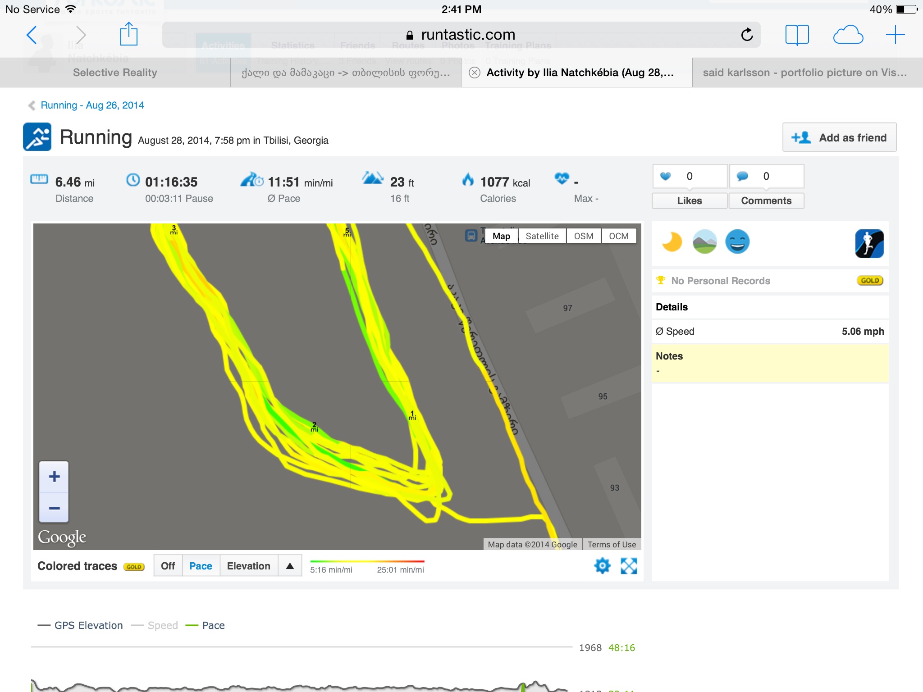
Task: Open the said karlsson portfolio tab
Action: pos(804,73)
